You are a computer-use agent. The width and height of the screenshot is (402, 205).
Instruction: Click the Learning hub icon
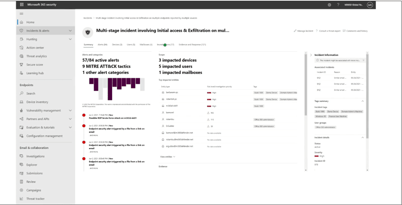[22, 73]
